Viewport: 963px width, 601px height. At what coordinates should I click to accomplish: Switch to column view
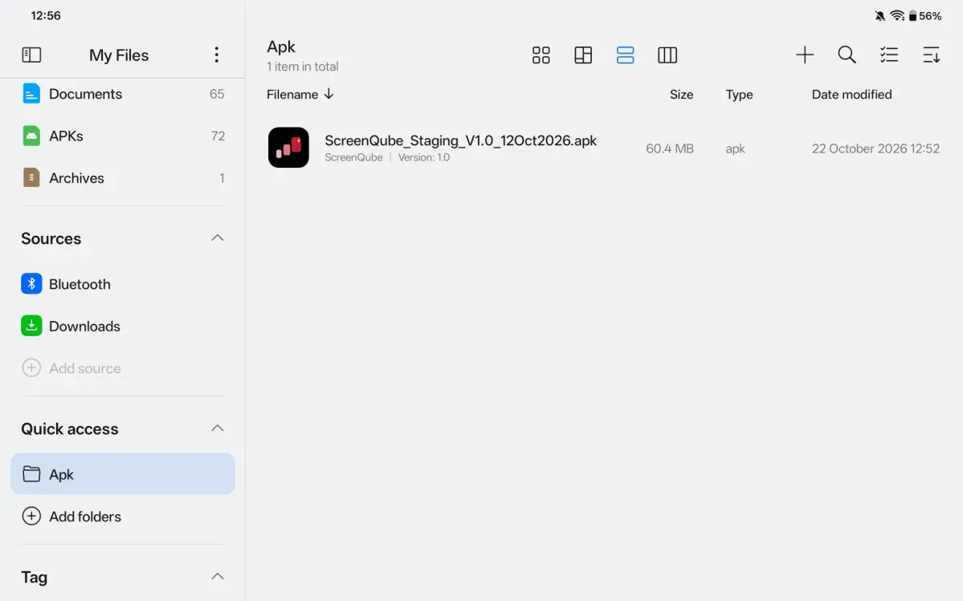(667, 55)
